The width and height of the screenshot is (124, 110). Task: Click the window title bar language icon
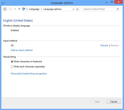(3, 3)
